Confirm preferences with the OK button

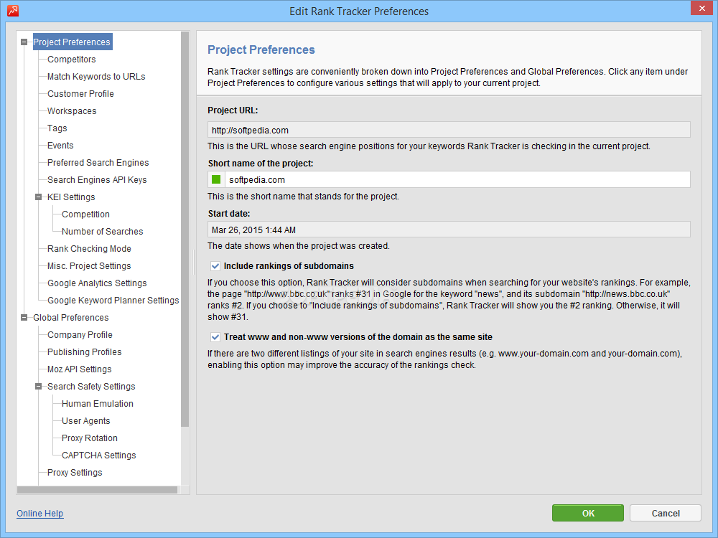pos(588,513)
